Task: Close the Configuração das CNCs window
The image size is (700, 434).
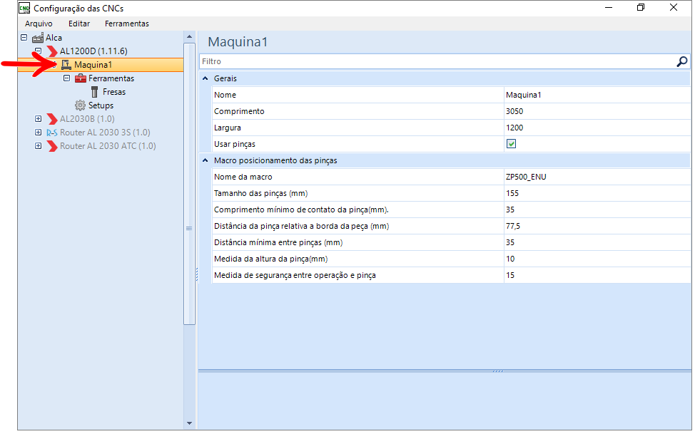Action: click(x=673, y=8)
